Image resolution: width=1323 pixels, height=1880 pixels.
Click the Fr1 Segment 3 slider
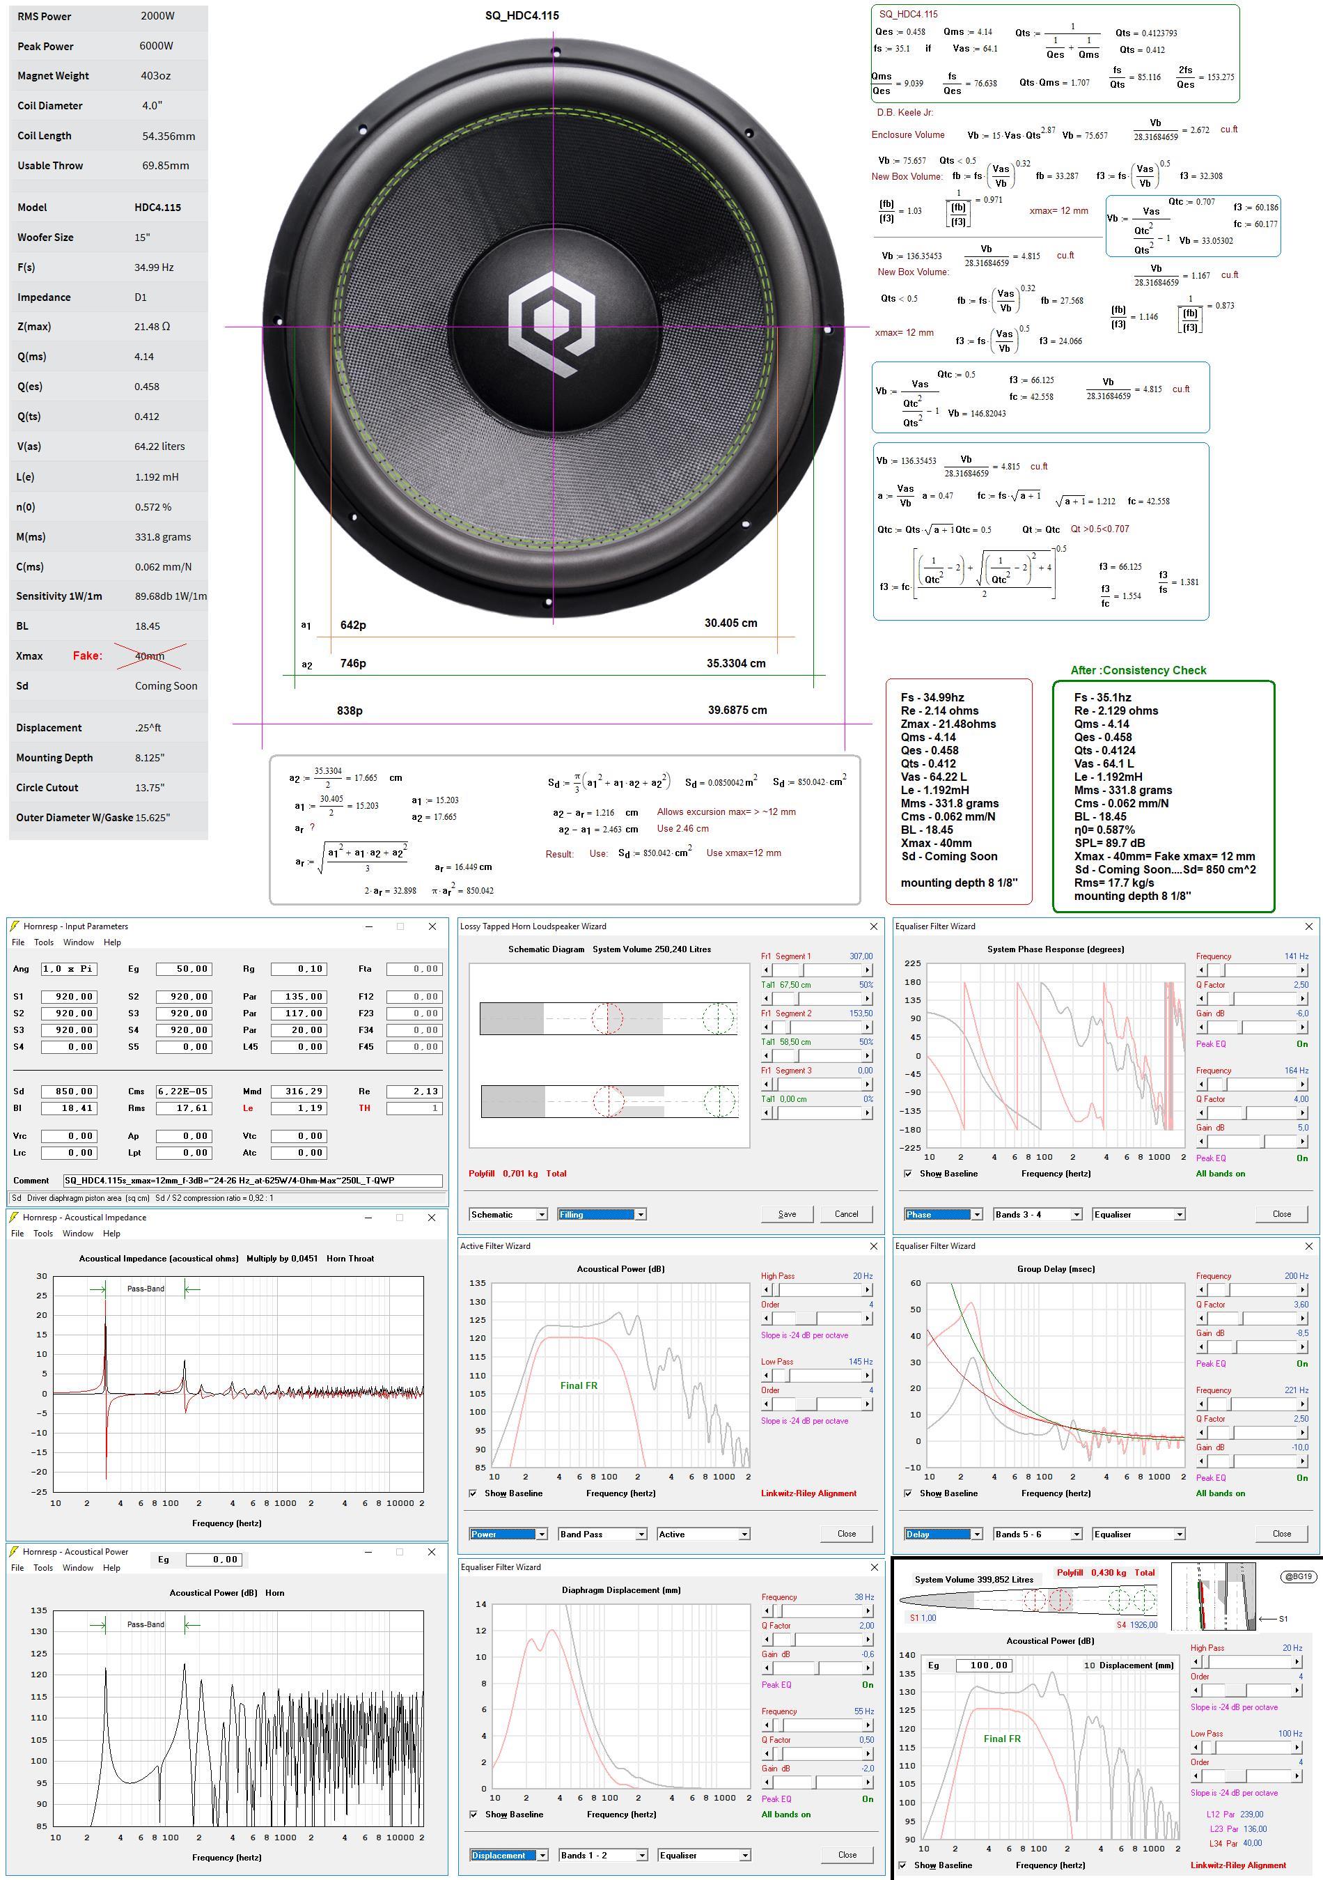tap(817, 1084)
